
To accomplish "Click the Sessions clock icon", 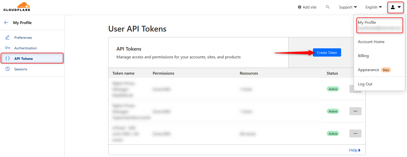I will pyautogui.click(x=8, y=69).
